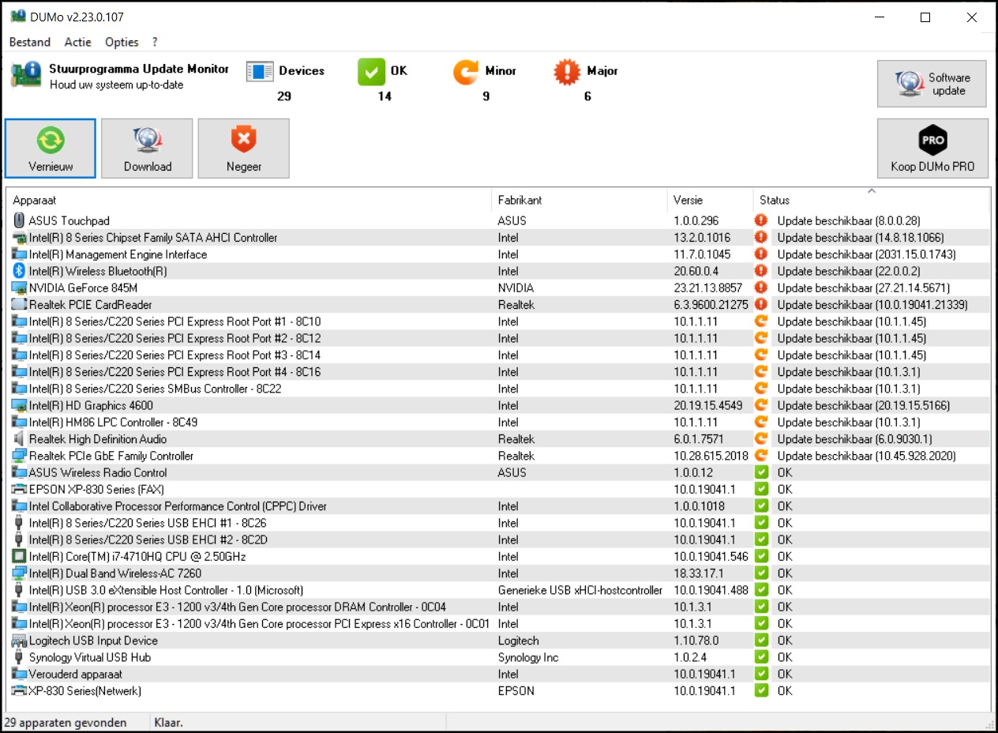The height and width of the screenshot is (733, 998).
Task: Click the Intel Management Engine Interface device icon
Action: coord(20,254)
